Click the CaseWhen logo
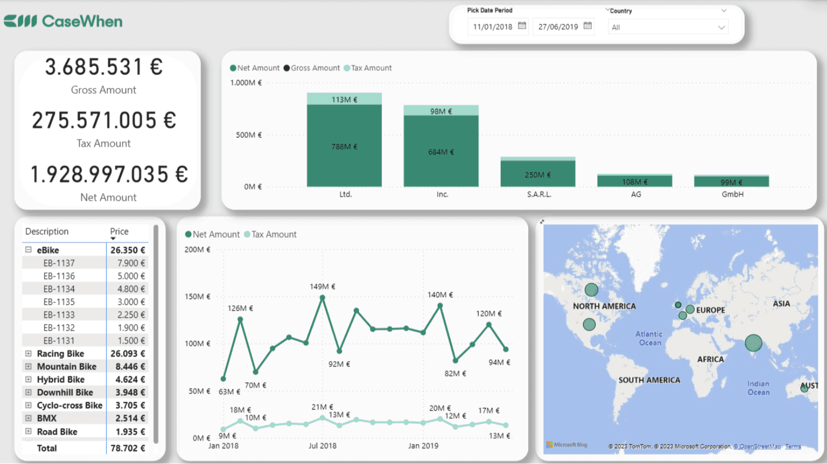The width and height of the screenshot is (827, 464). tap(62, 22)
